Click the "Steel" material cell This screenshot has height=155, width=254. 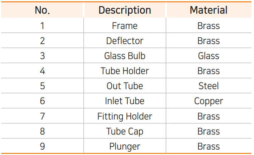pyautogui.click(x=208, y=86)
